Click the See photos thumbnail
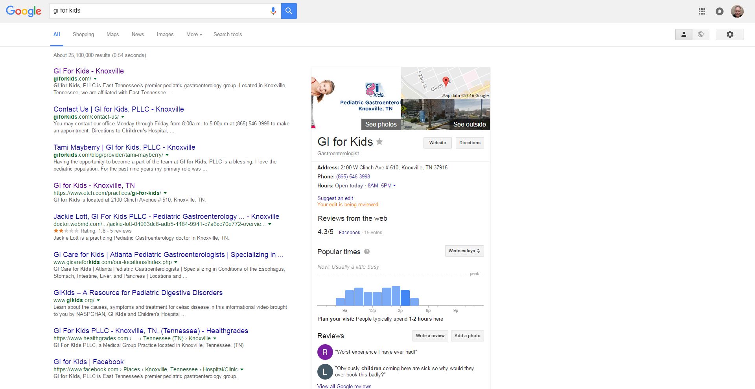 (356, 99)
